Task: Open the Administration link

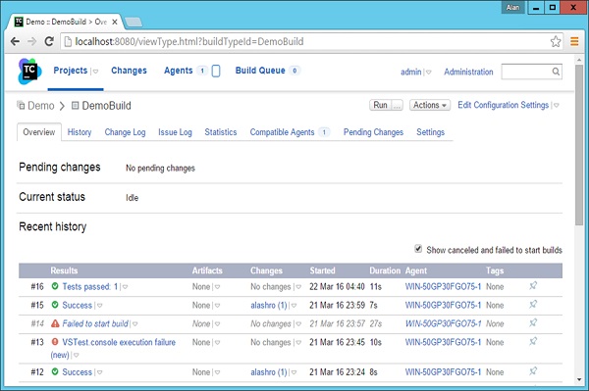Action: click(x=468, y=72)
